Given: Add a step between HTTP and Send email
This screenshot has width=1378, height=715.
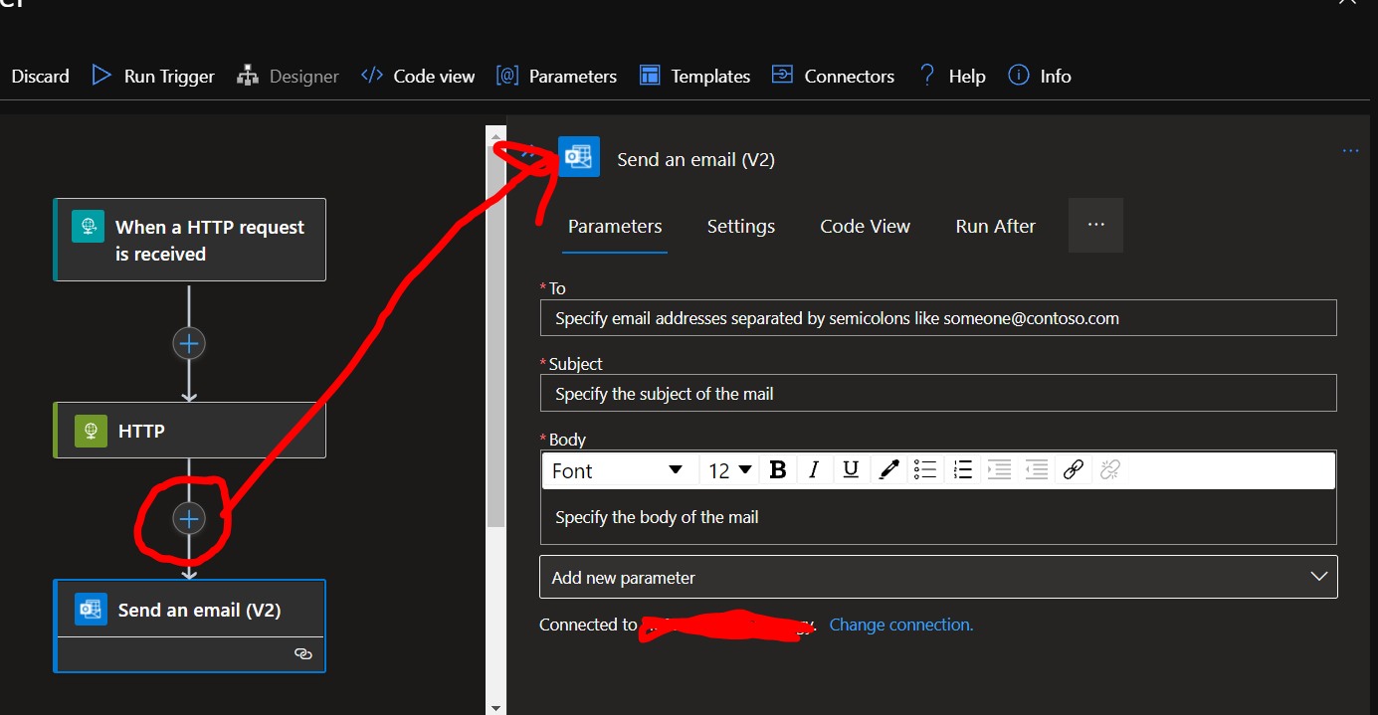Looking at the screenshot, I should [189, 518].
